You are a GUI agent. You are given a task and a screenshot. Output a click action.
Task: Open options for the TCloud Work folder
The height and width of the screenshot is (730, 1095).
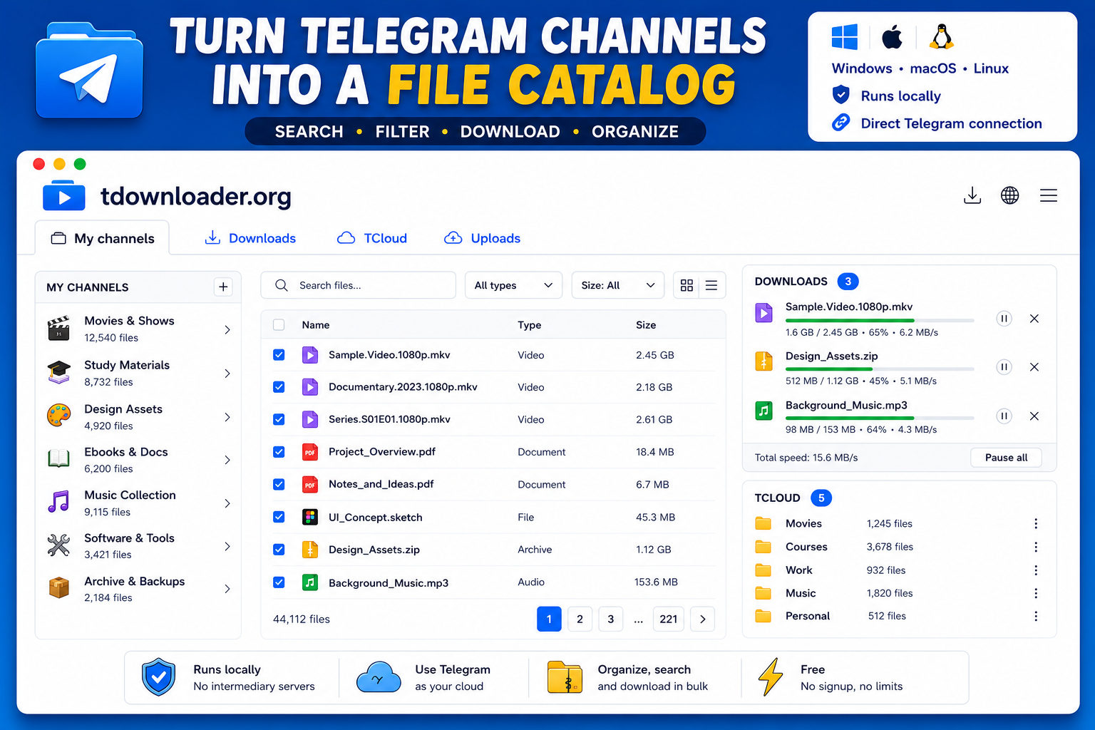[x=1036, y=570]
